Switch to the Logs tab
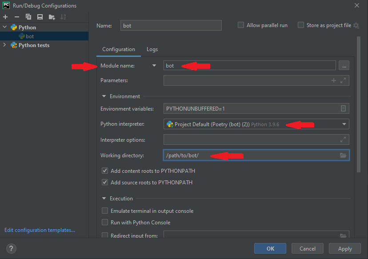This screenshot has width=368, height=259. (152, 49)
